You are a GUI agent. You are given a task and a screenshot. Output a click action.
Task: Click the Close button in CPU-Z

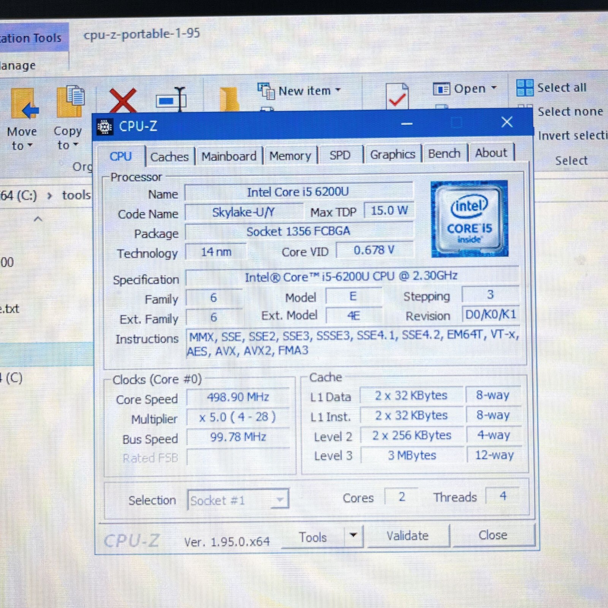493,535
